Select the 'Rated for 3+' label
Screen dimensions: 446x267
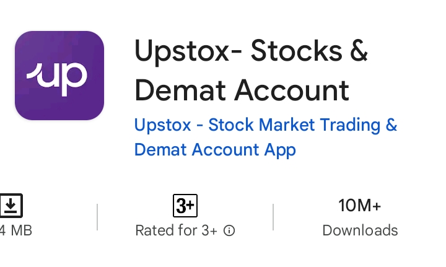click(177, 230)
